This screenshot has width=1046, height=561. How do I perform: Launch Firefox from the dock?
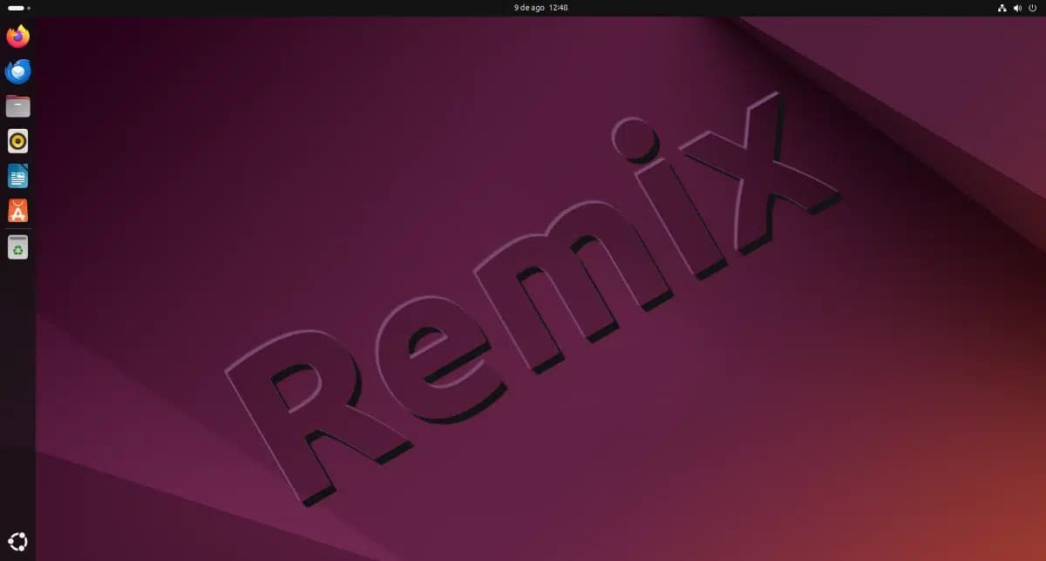(x=17, y=37)
